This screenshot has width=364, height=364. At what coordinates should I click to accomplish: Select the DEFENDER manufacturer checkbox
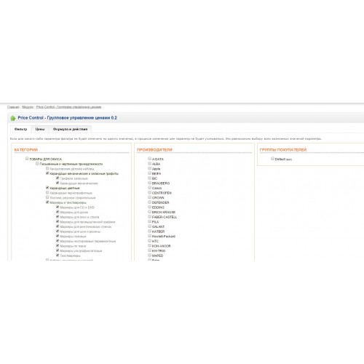tap(150, 202)
